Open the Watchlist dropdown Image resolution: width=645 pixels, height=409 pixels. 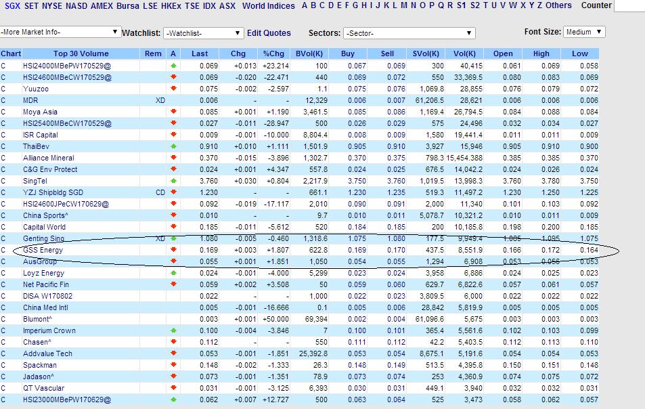(203, 33)
